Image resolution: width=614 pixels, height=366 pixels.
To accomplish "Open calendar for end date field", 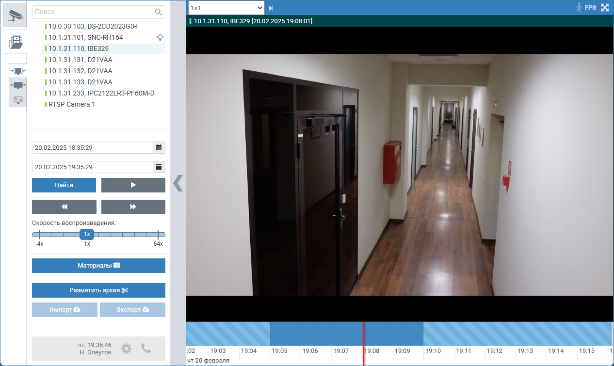I will [x=159, y=167].
